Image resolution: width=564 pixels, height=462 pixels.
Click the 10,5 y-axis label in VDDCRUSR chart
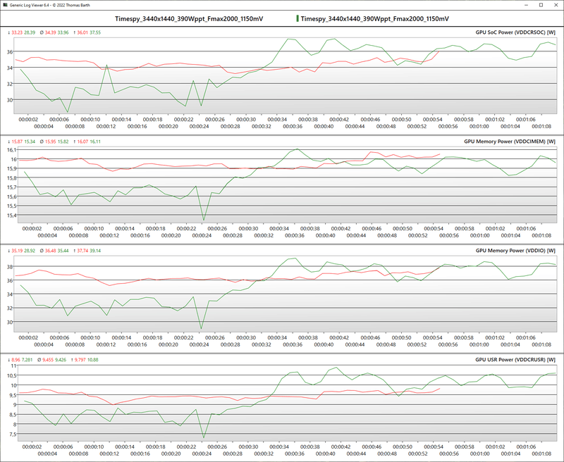13,375
